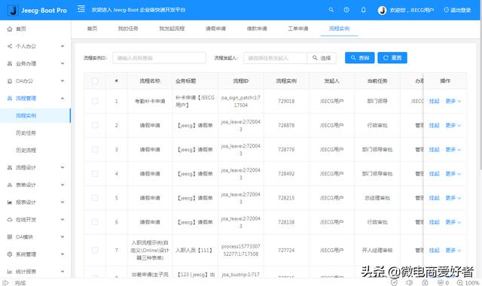Open the notification bell icon
The width and height of the screenshot is (482, 286).
click(363, 10)
